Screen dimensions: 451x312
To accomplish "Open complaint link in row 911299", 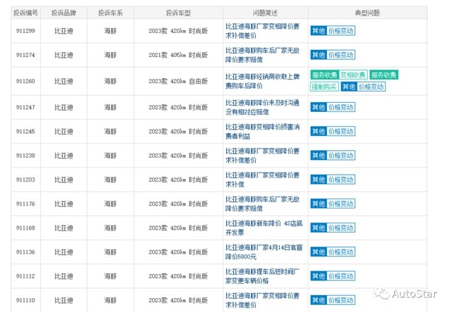I will 262,31.
